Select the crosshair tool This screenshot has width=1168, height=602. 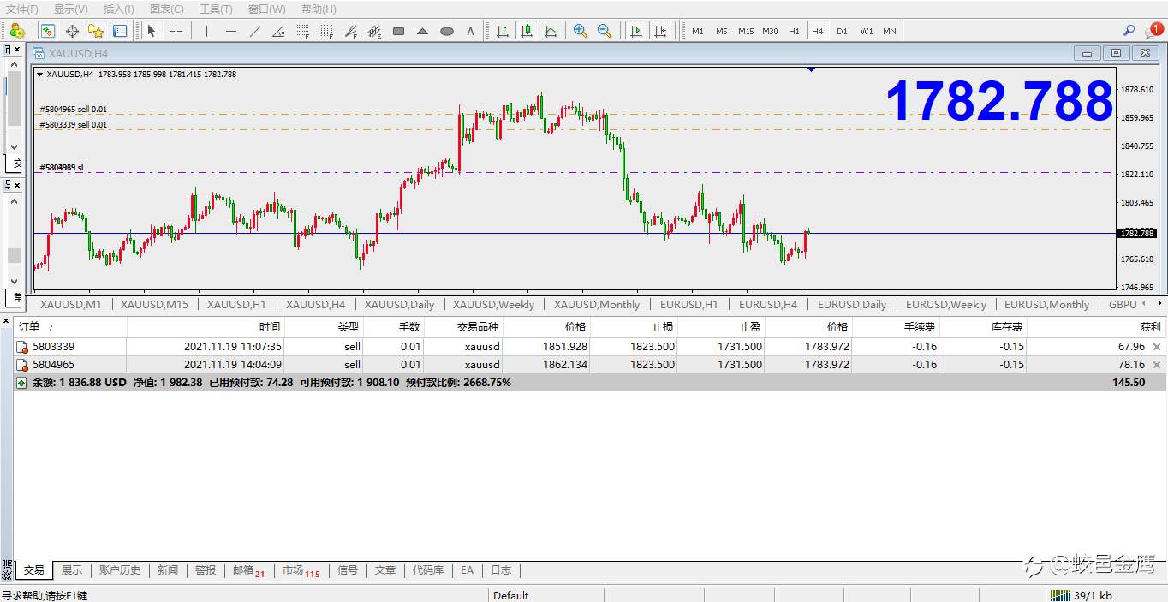[176, 31]
